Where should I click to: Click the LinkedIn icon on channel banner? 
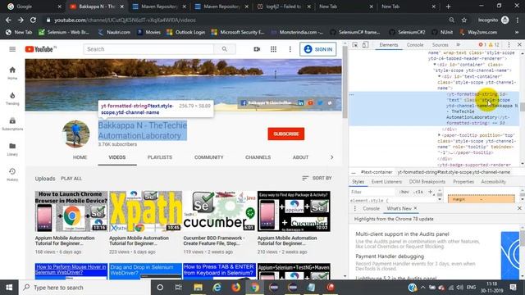click(x=300, y=102)
